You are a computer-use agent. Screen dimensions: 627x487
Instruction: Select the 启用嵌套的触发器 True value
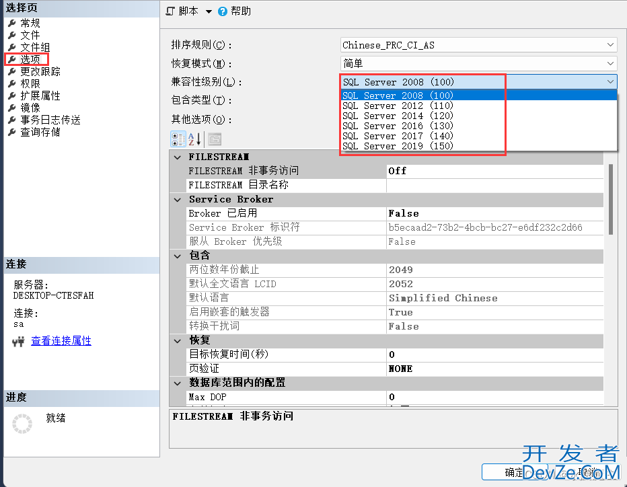tap(495, 312)
